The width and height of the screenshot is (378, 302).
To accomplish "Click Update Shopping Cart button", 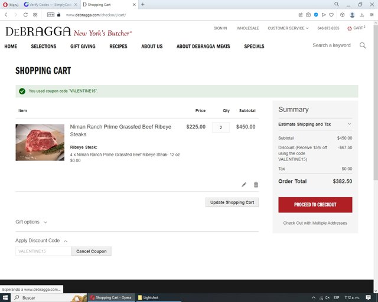I will point(232,202).
